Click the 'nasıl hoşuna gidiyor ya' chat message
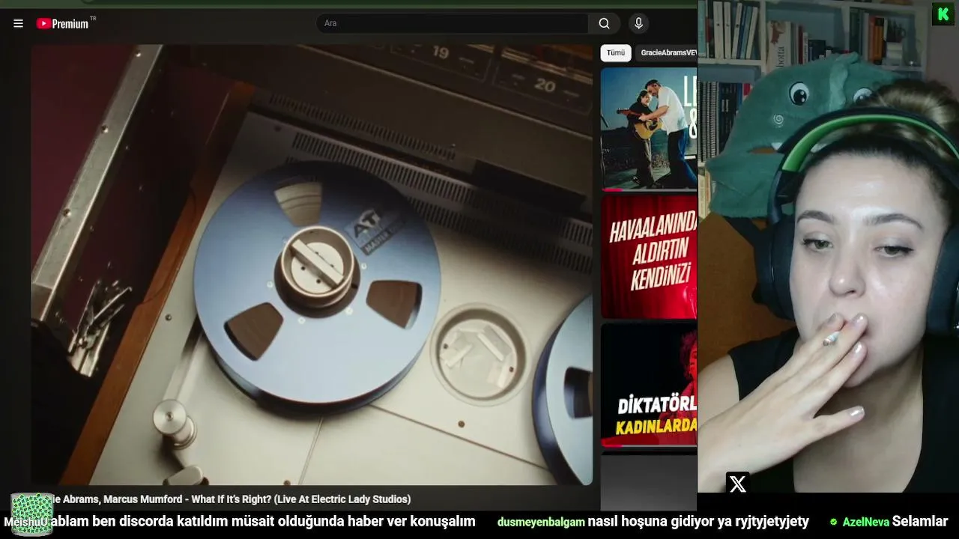Image resolution: width=959 pixels, height=539 pixels. [698, 522]
